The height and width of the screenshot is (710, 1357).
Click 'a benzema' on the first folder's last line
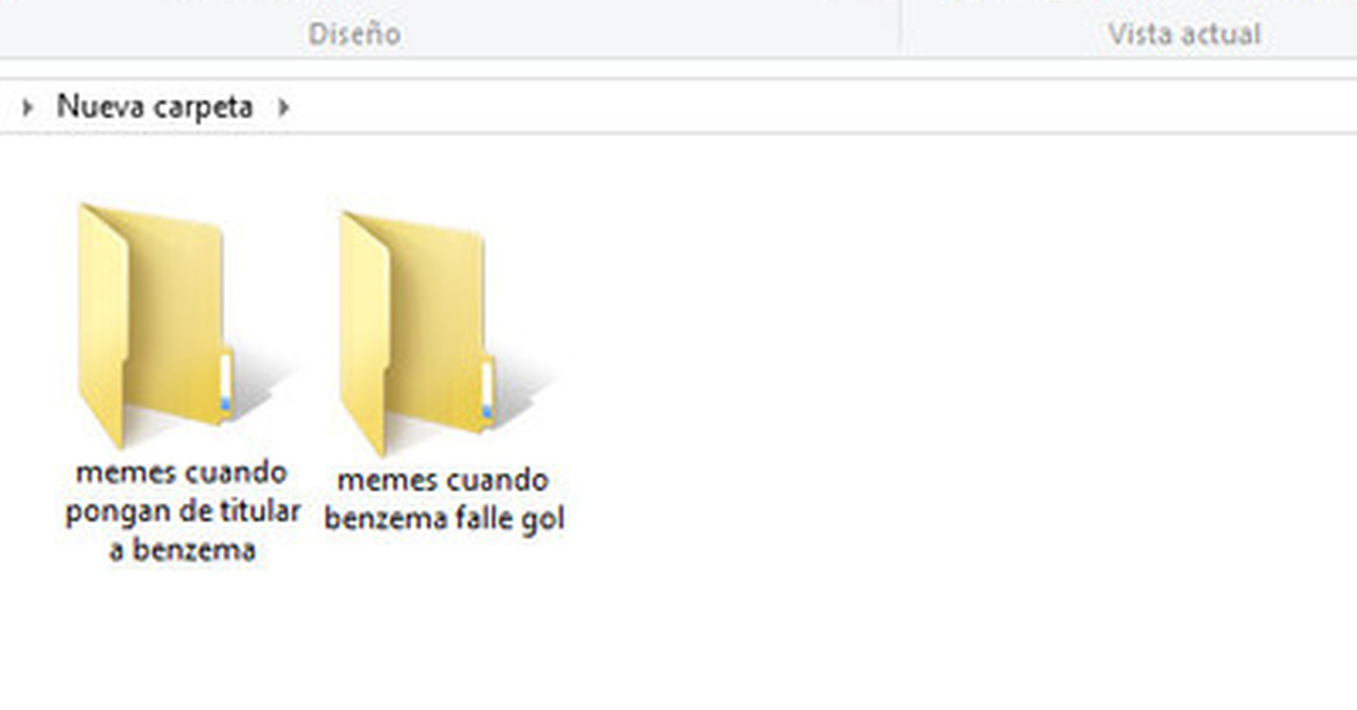pyautogui.click(x=182, y=550)
